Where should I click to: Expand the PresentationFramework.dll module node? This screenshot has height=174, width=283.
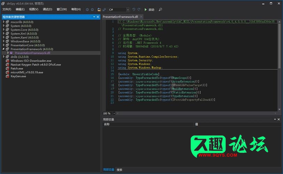[8, 53]
